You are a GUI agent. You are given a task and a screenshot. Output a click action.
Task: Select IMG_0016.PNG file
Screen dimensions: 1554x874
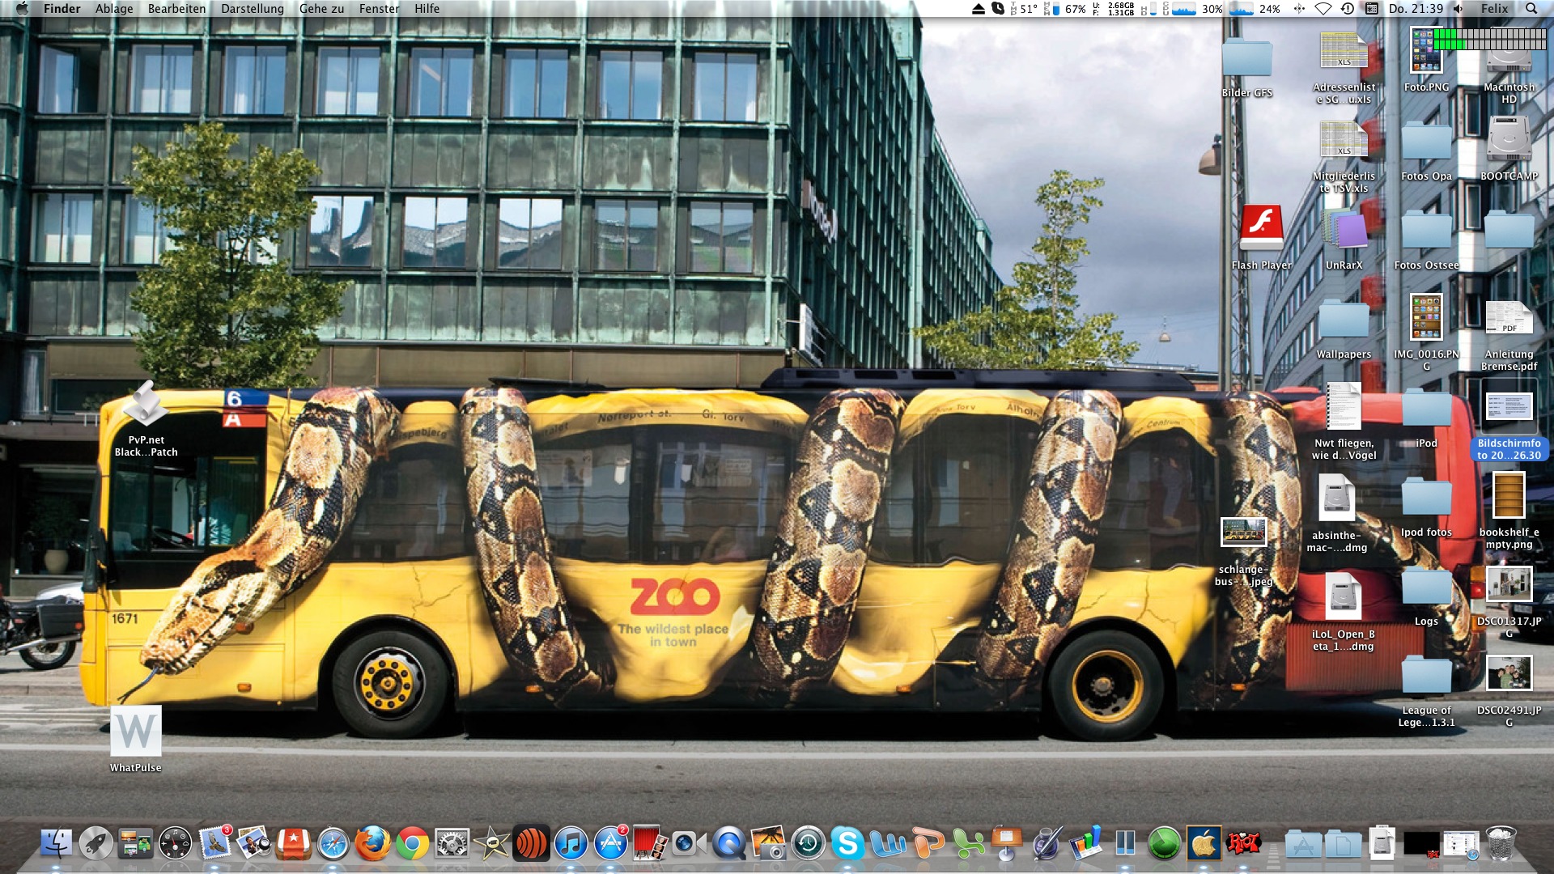(x=1426, y=332)
